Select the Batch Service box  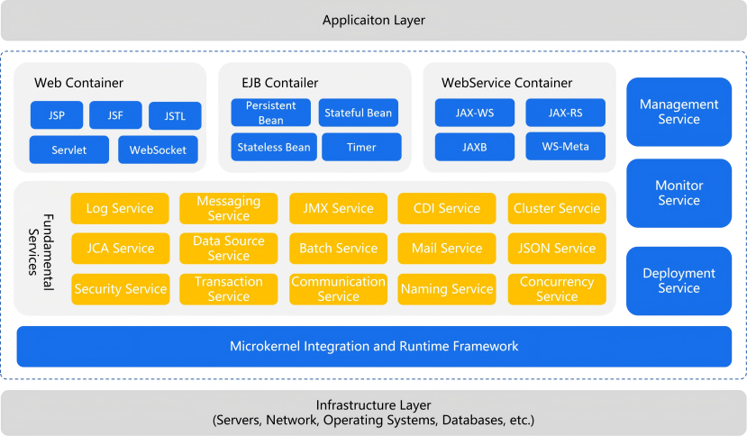(x=338, y=249)
